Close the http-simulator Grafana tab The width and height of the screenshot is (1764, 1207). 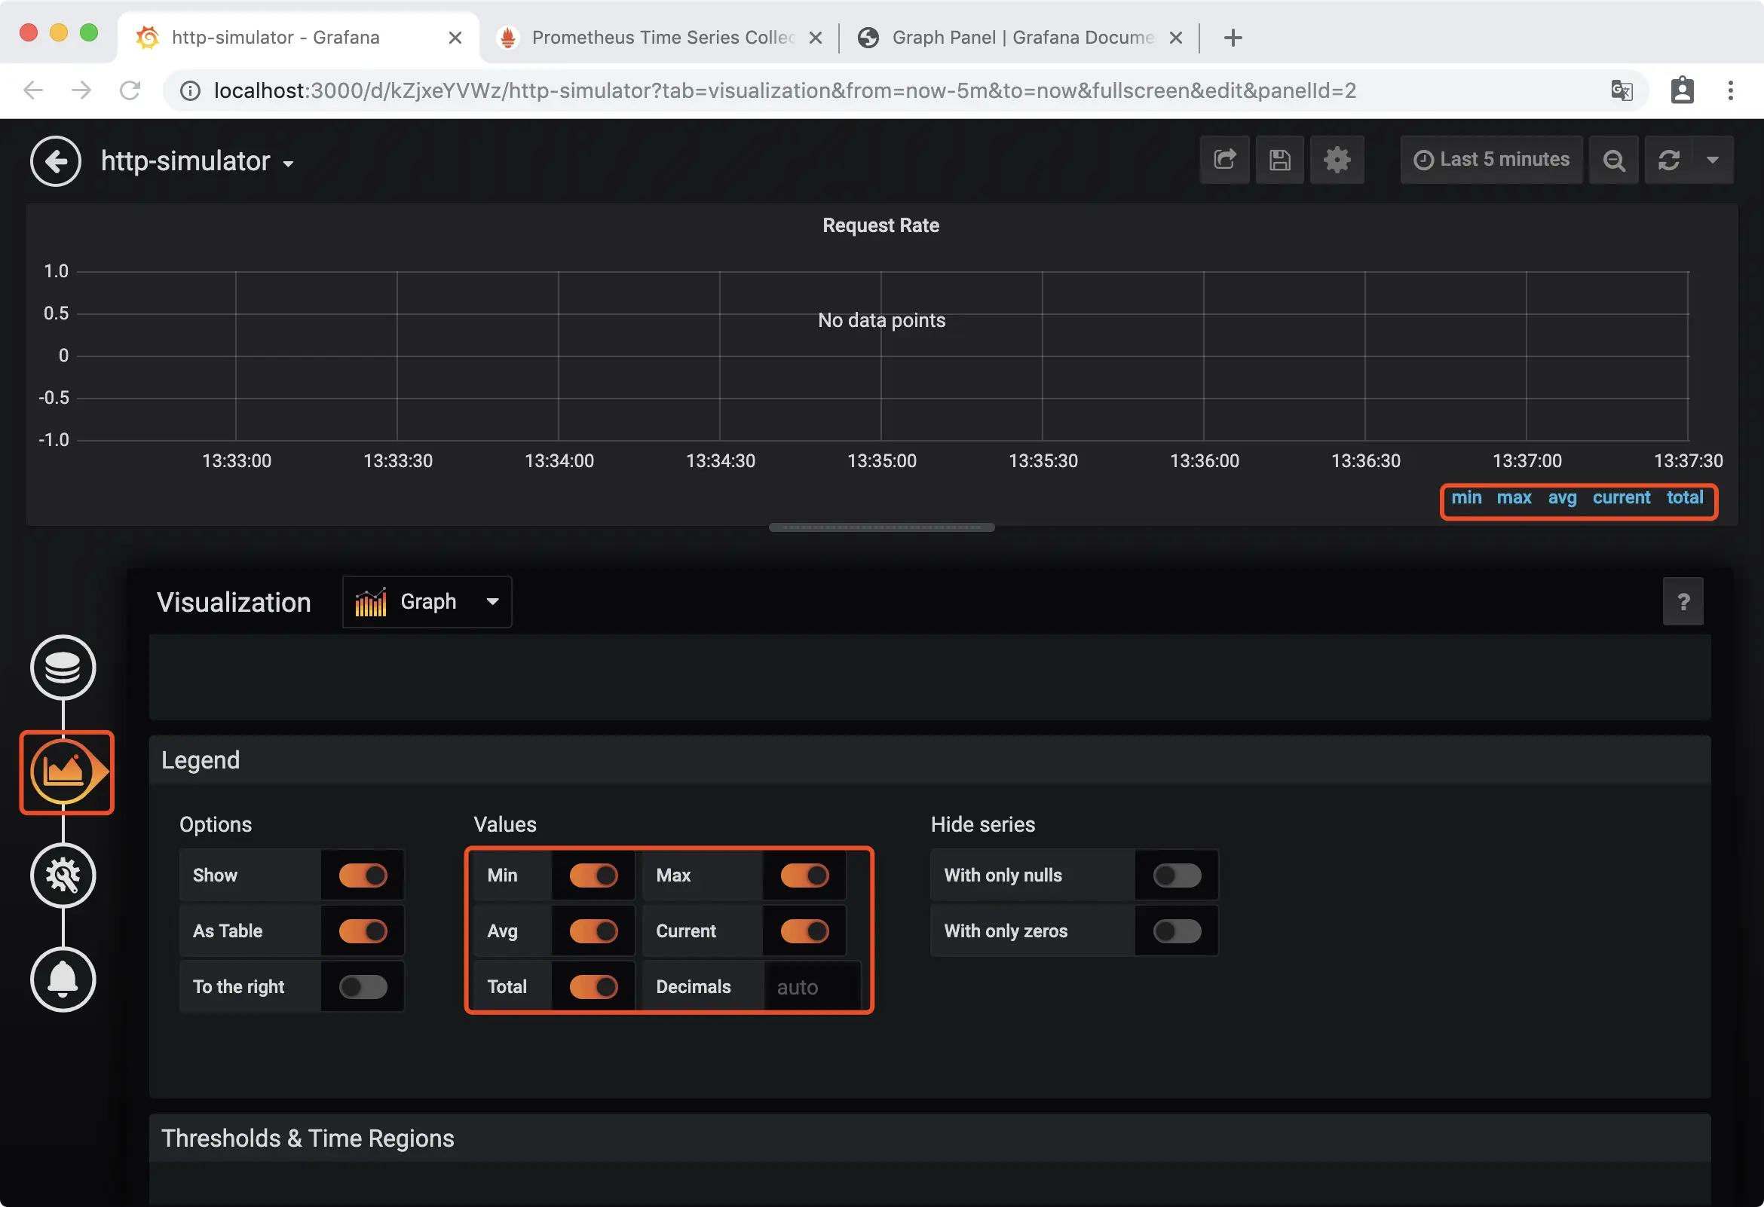[455, 37]
